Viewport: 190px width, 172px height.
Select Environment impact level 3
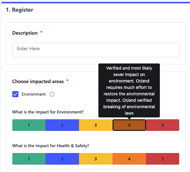[96, 125]
